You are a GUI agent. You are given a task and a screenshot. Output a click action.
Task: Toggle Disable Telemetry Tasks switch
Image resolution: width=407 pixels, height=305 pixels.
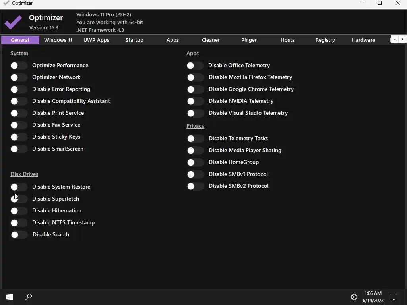coord(195,139)
